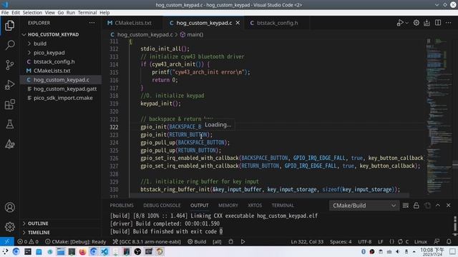458x257 pixels.
Task: Launch the debugger from status bar bug icon
Action: tap(230, 241)
